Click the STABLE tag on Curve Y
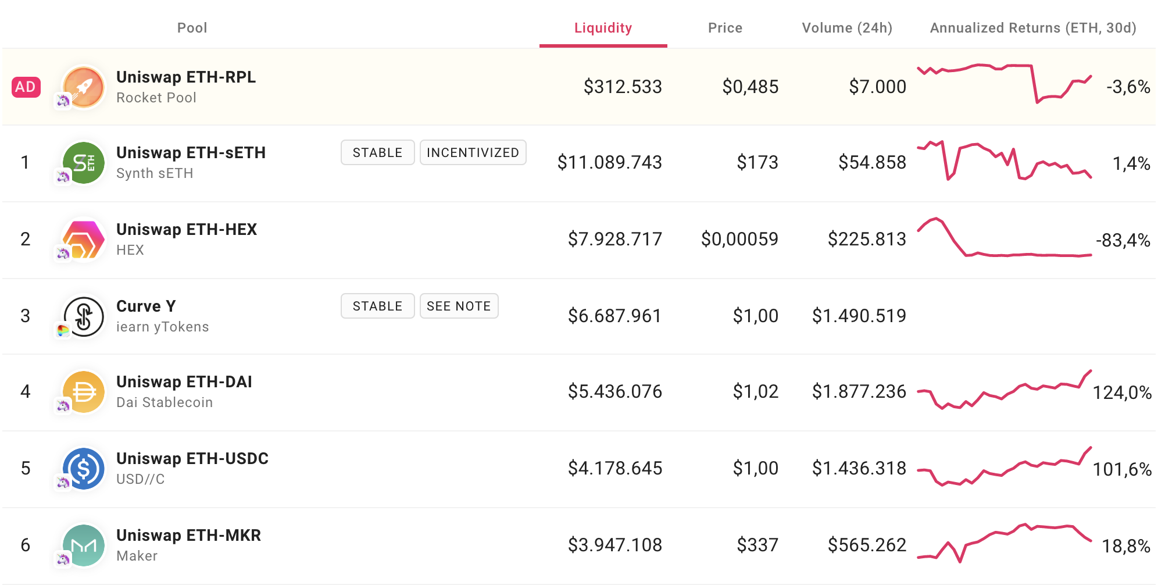The height and width of the screenshot is (585, 1165). pos(377,306)
